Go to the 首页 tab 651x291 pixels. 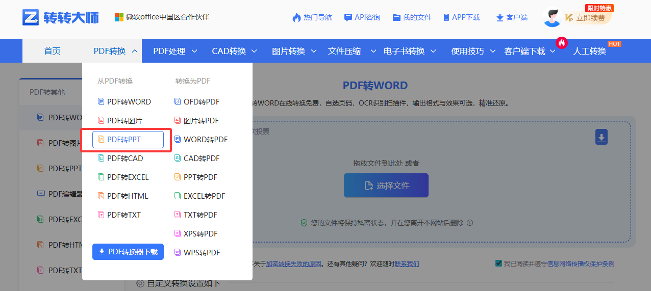pyautogui.click(x=52, y=51)
